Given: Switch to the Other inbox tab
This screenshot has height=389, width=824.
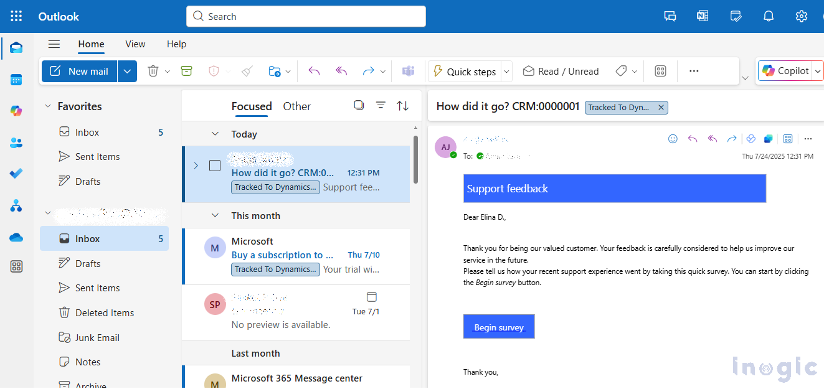Looking at the screenshot, I should 296,106.
